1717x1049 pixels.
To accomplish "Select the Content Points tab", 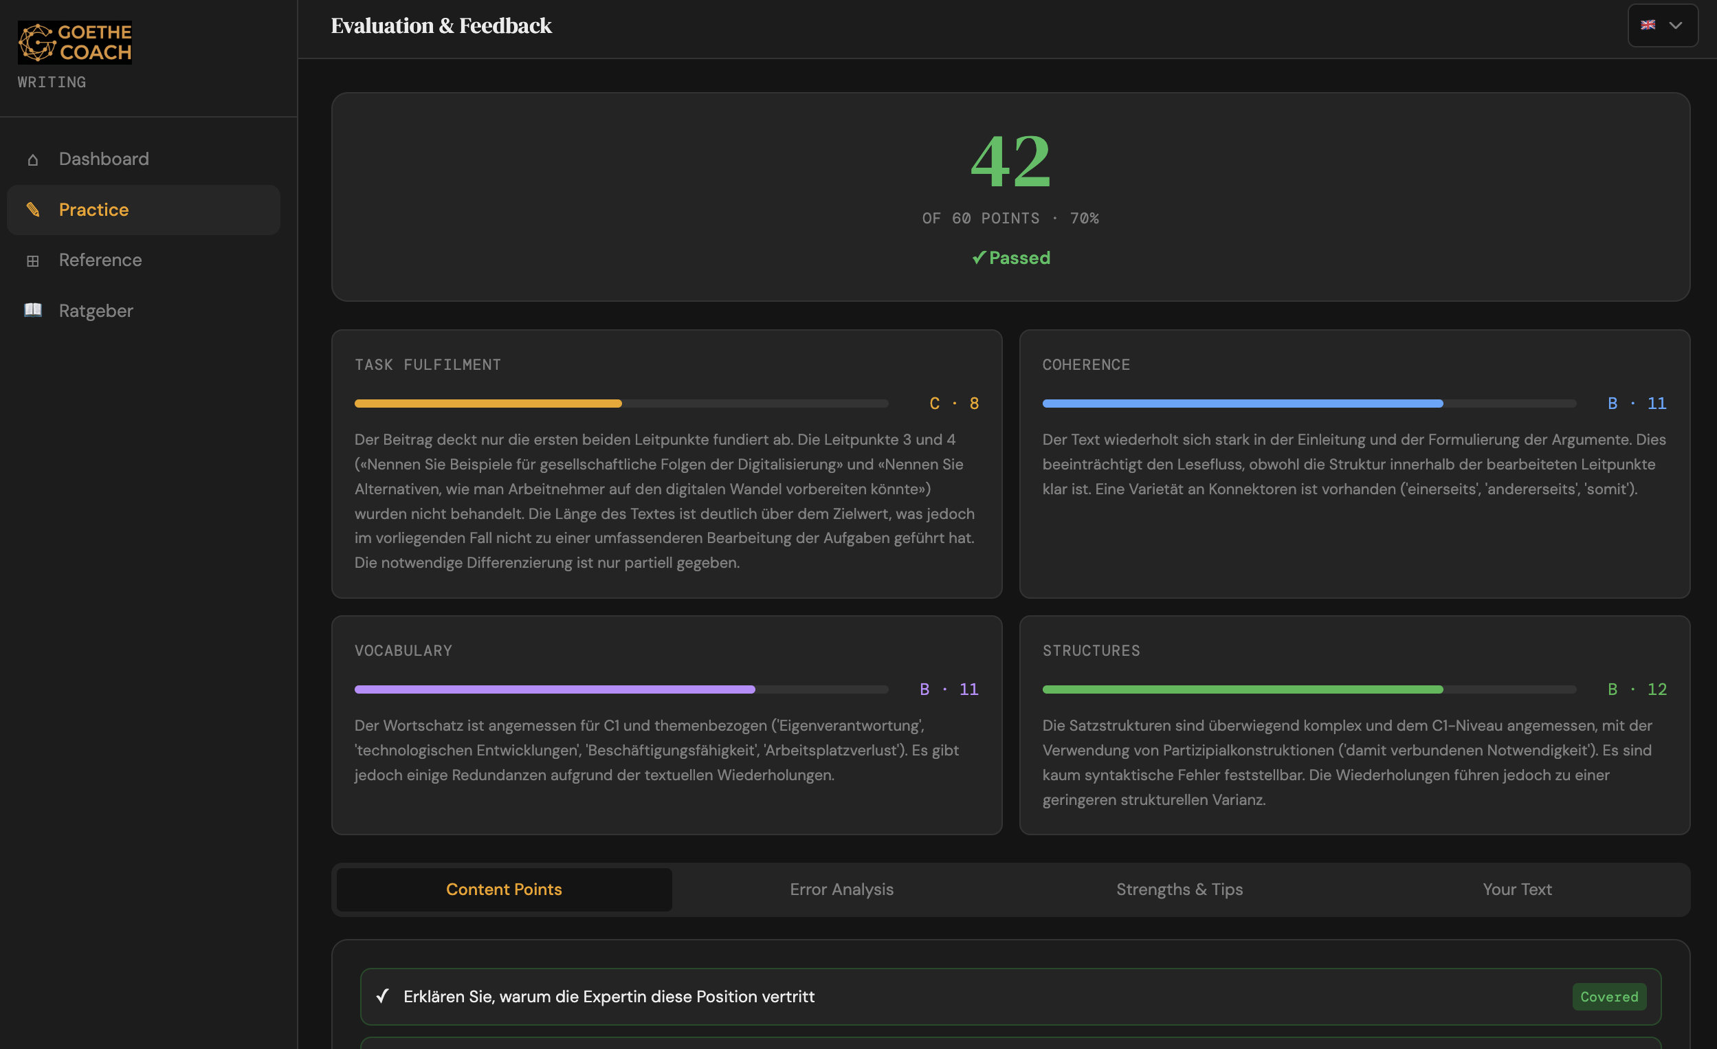I will tap(504, 890).
